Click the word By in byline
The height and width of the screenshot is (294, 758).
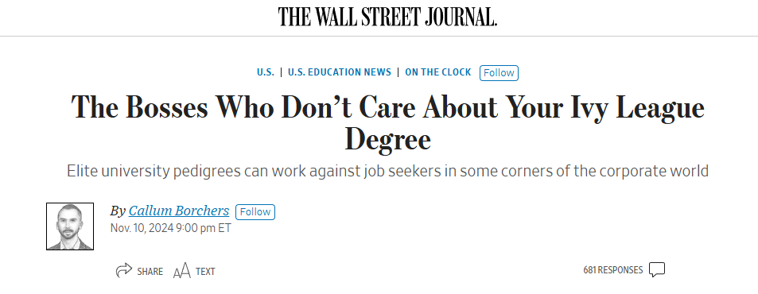[x=118, y=211]
